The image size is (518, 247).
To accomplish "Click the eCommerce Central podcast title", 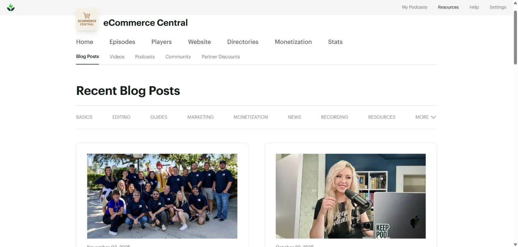I will click(x=146, y=23).
